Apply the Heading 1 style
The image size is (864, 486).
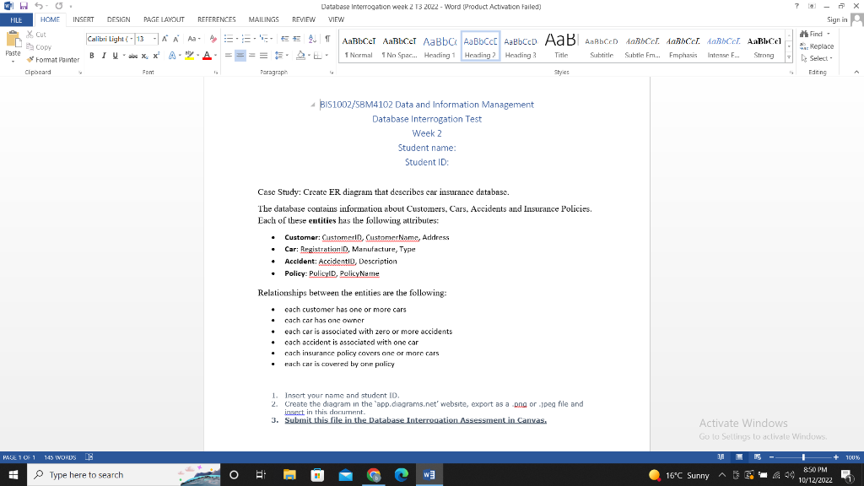coord(439,46)
